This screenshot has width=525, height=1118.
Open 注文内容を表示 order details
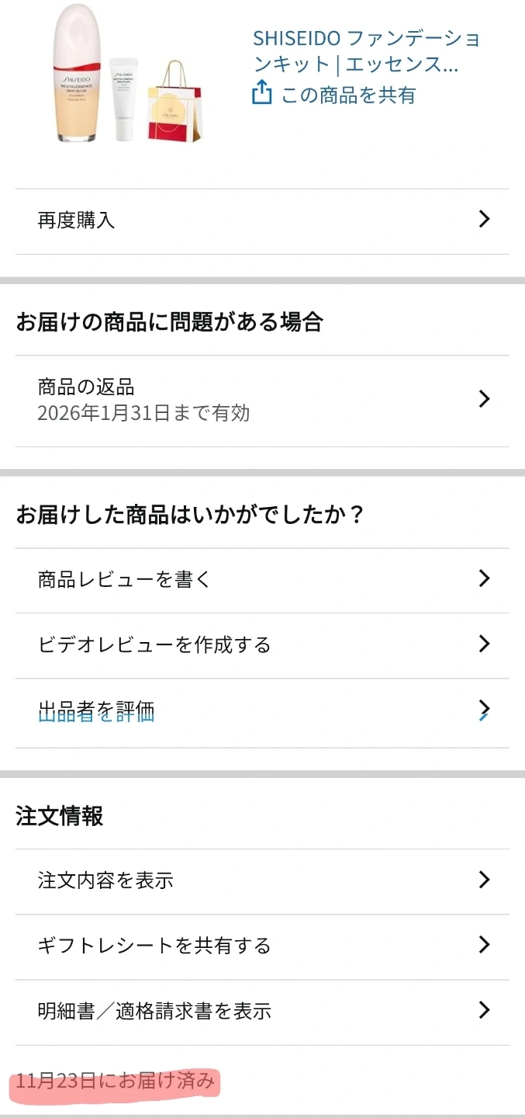(x=105, y=880)
